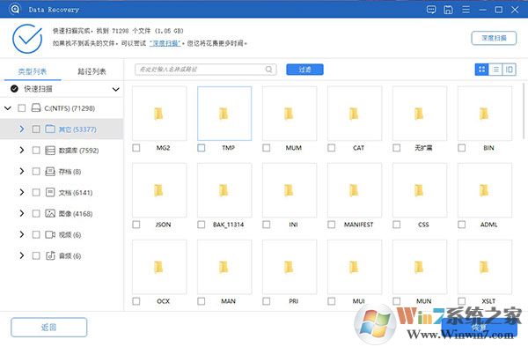Image resolution: width=528 pixels, height=347 pixels.
Task: Click the audio category icon
Action: (x=50, y=255)
